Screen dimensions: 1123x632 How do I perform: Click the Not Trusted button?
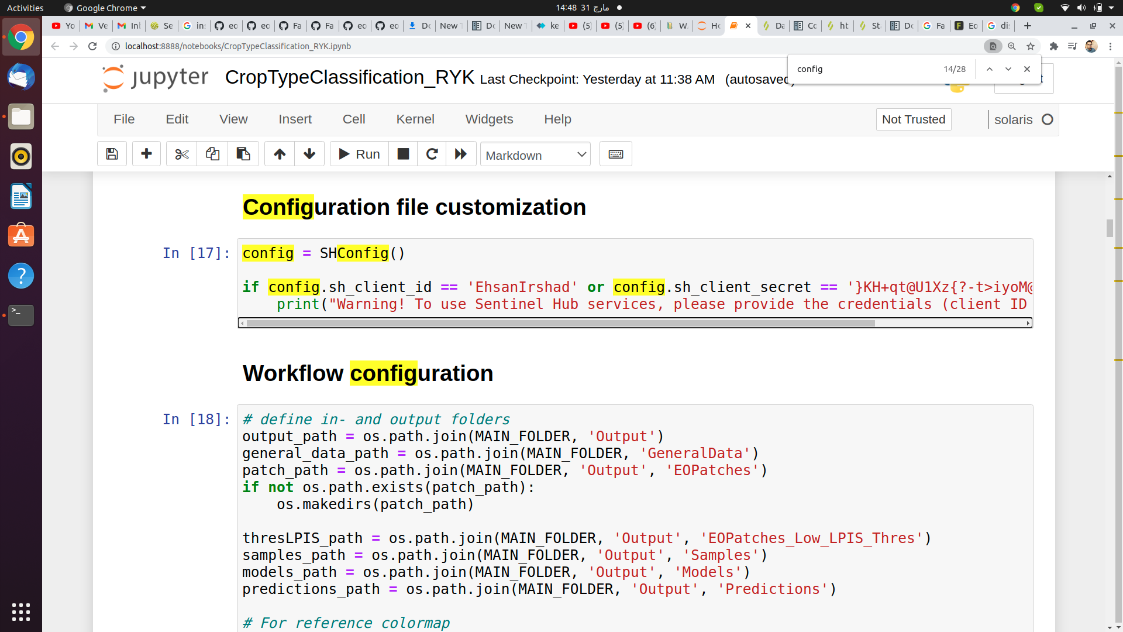click(x=913, y=119)
